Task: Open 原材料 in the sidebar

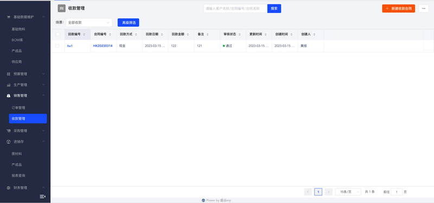Action: pyautogui.click(x=17, y=154)
